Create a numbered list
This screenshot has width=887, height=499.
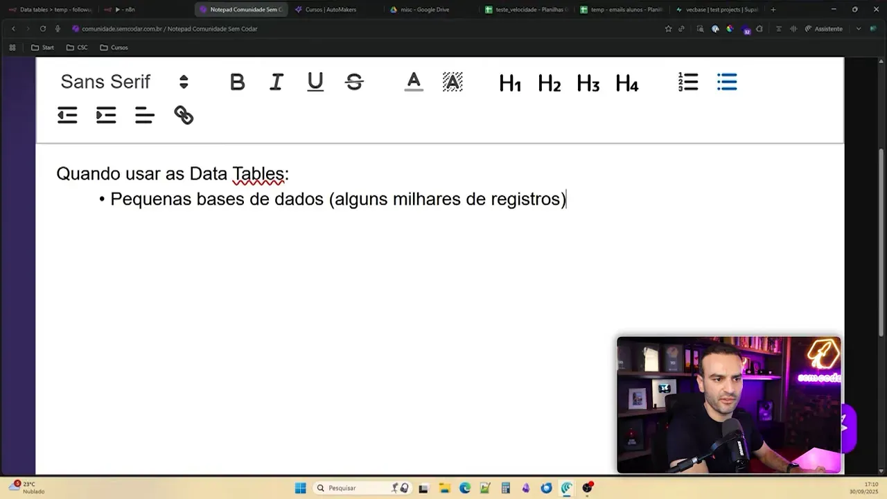click(687, 81)
